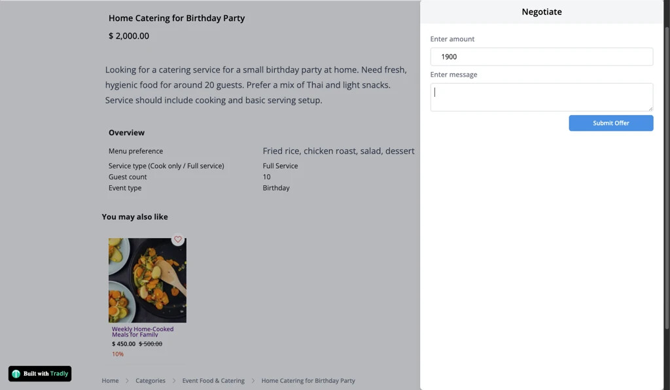Screen dimensions: 670x390
Task: Click the Tradly logo icon in the badge
Action: [16, 374]
